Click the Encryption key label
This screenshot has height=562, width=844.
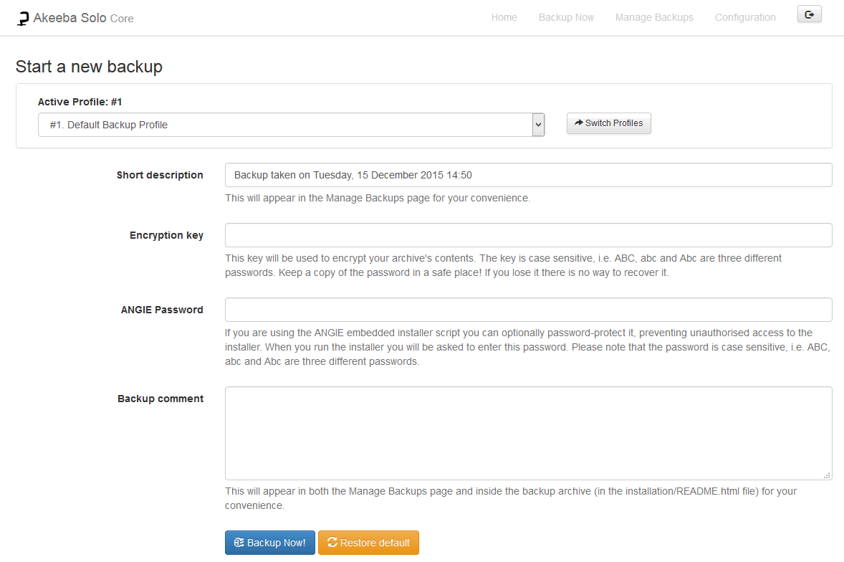[x=166, y=235]
